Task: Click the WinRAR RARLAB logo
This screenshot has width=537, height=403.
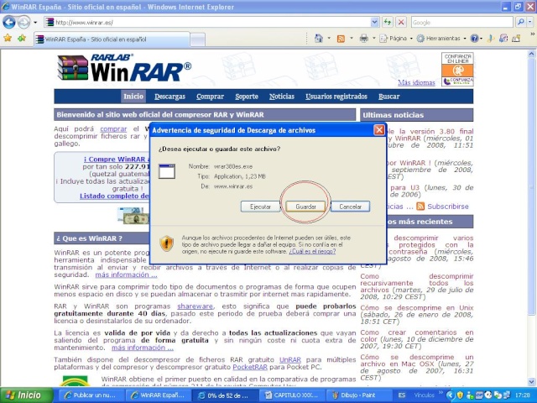Action: click(x=124, y=68)
